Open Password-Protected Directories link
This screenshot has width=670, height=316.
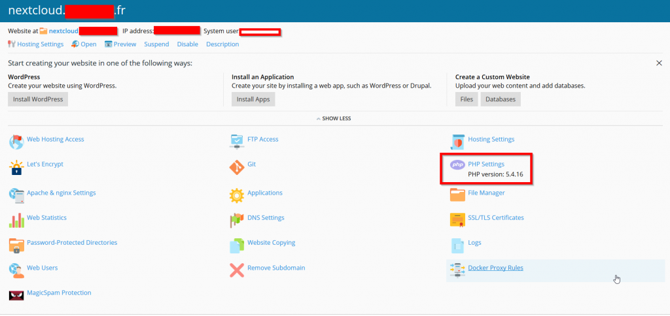(72, 242)
